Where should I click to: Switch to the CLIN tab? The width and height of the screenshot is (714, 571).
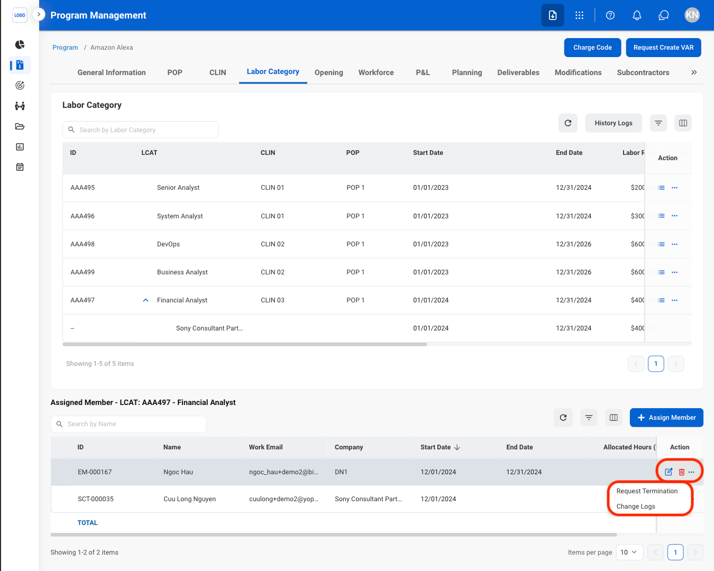click(218, 72)
